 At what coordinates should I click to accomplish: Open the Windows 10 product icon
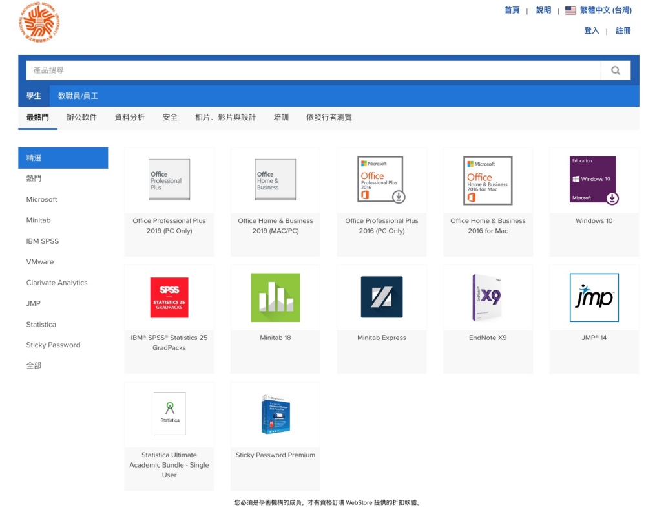click(x=594, y=180)
